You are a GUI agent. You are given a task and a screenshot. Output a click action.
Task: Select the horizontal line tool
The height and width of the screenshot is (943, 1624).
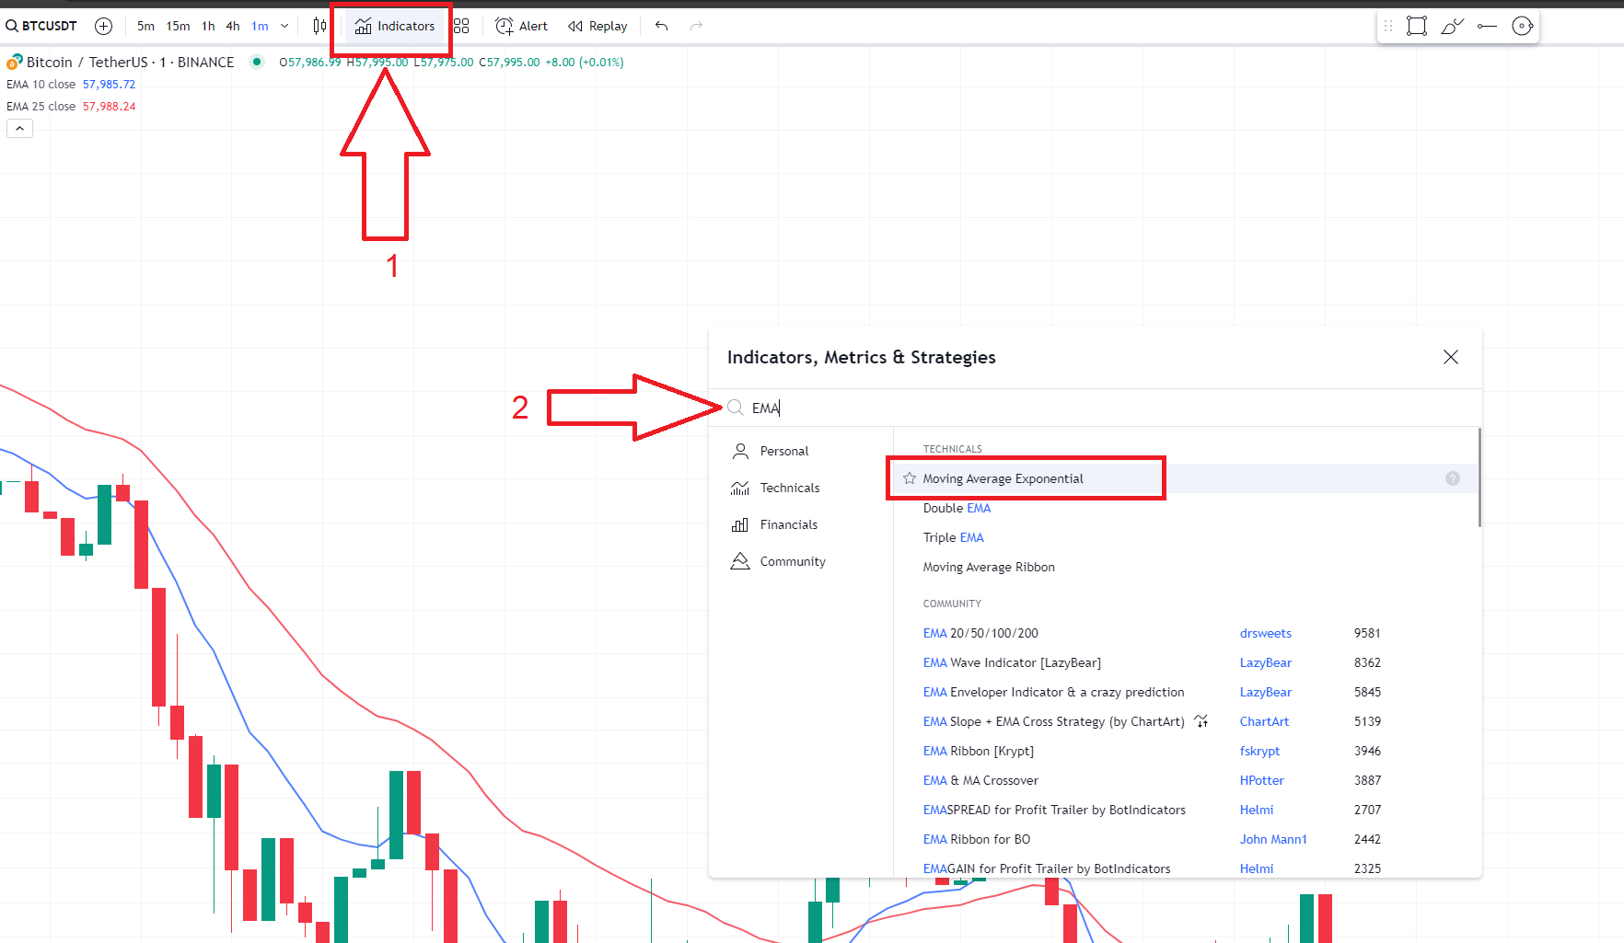pyautogui.click(x=1487, y=26)
